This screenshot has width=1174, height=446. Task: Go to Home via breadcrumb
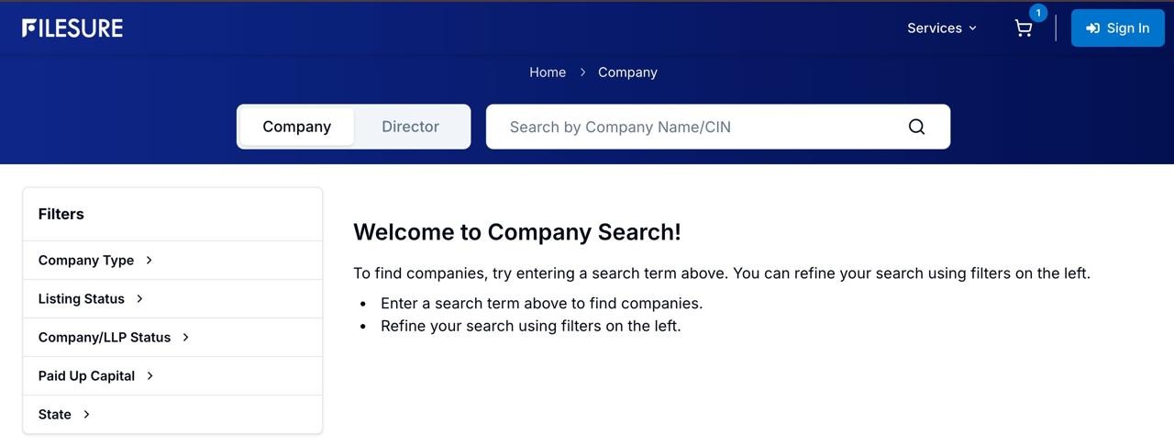(548, 72)
